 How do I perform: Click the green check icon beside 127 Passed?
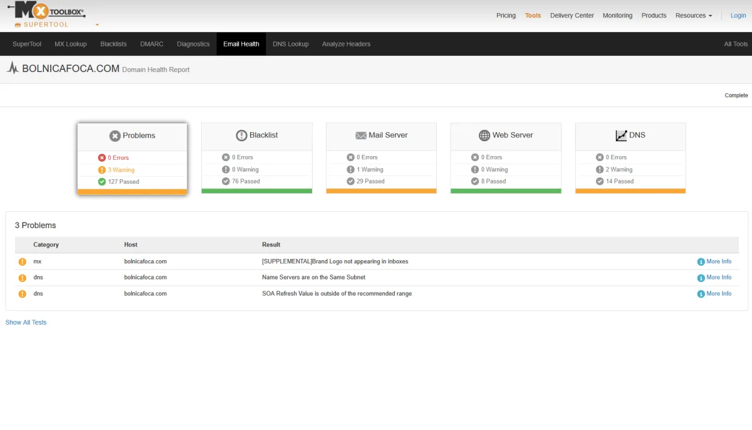point(102,182)
